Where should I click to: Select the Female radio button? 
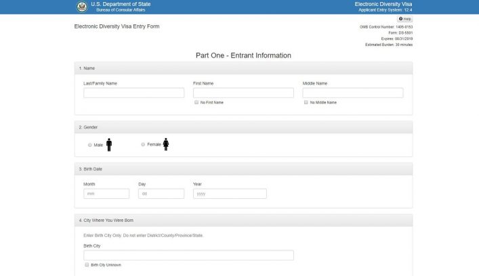(x=143, y=144)
